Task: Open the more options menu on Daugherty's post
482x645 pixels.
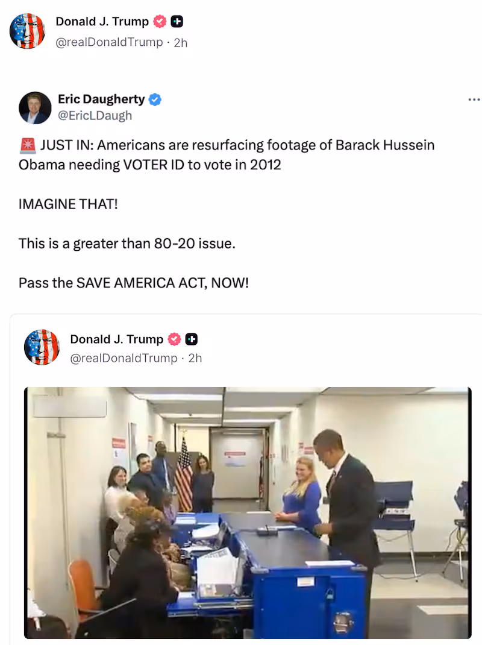Action: coord(474,98)
